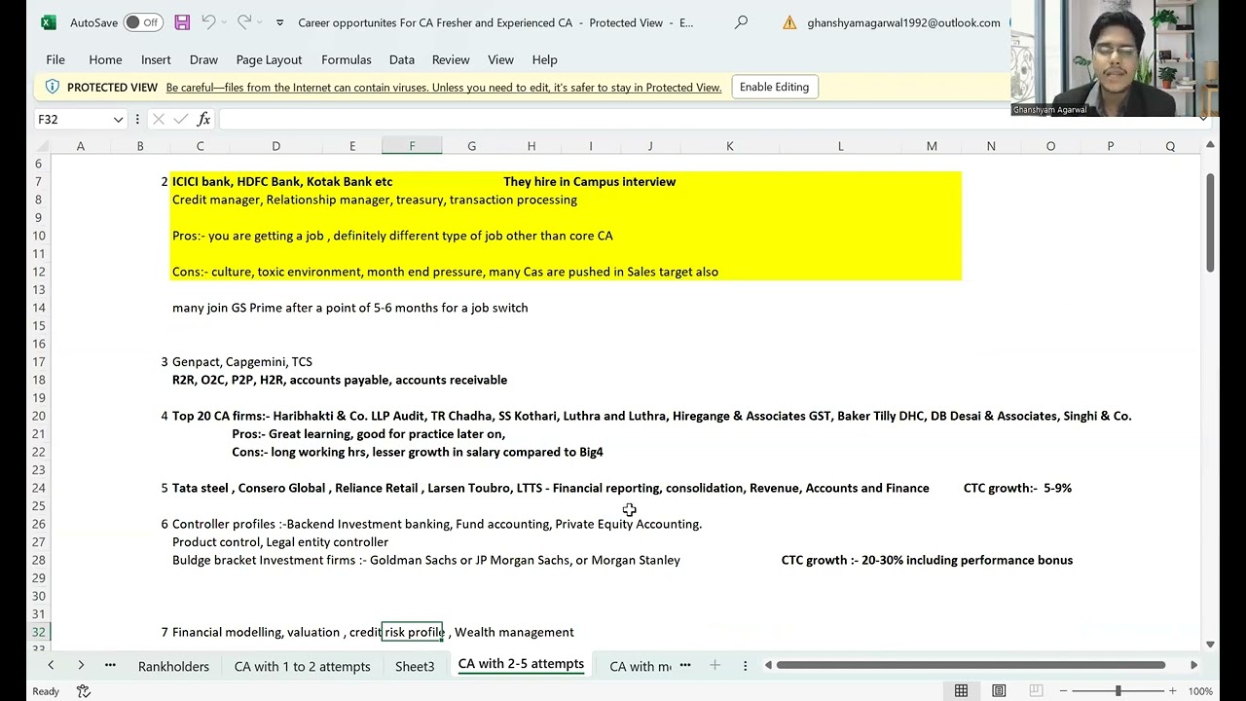1246x701 pixels.
Task: Click text 'CTC growth:- 5-9%'
Action: pyautogui.click(x=1017, y=488)
